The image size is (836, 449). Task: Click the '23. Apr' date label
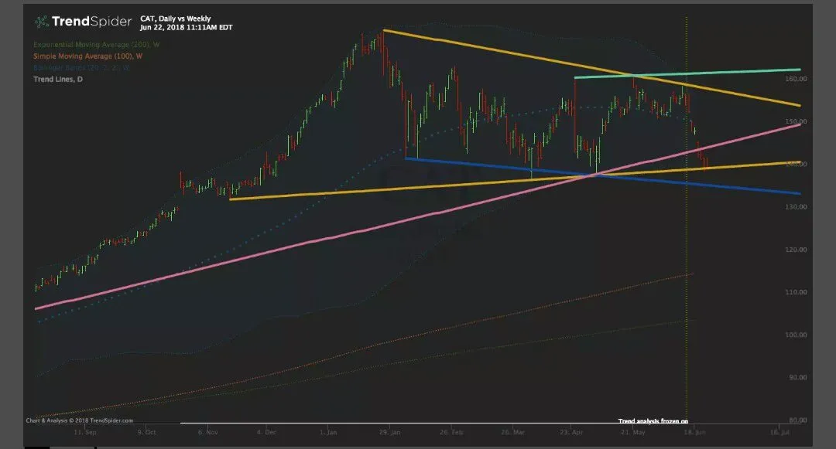point(571,432)
